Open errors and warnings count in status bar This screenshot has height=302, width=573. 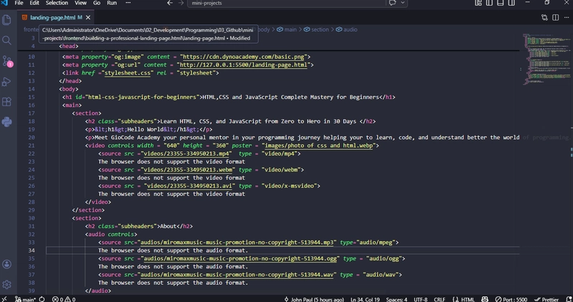[64, 299]
